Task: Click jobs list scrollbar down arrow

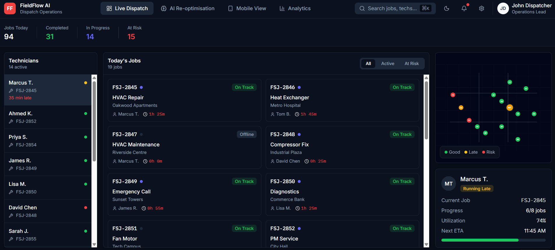Action: coord(427,244)
